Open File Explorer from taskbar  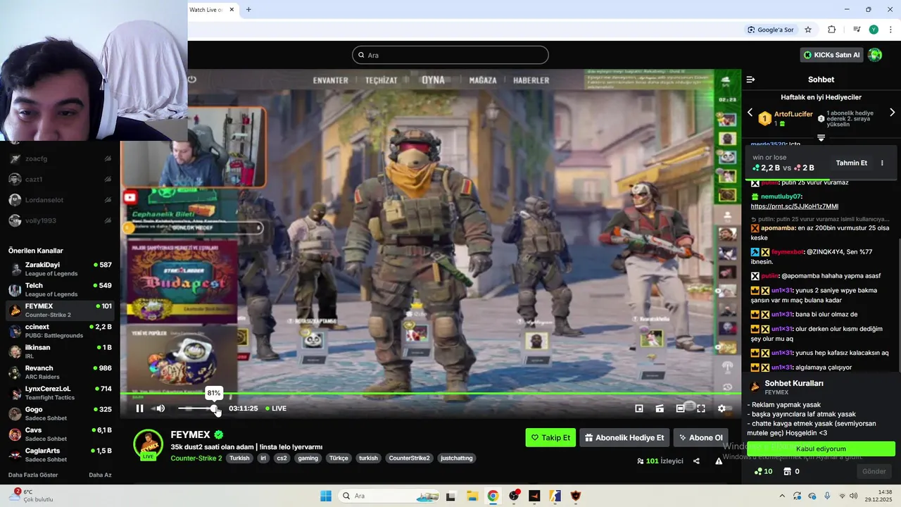[x=472, y=496]
